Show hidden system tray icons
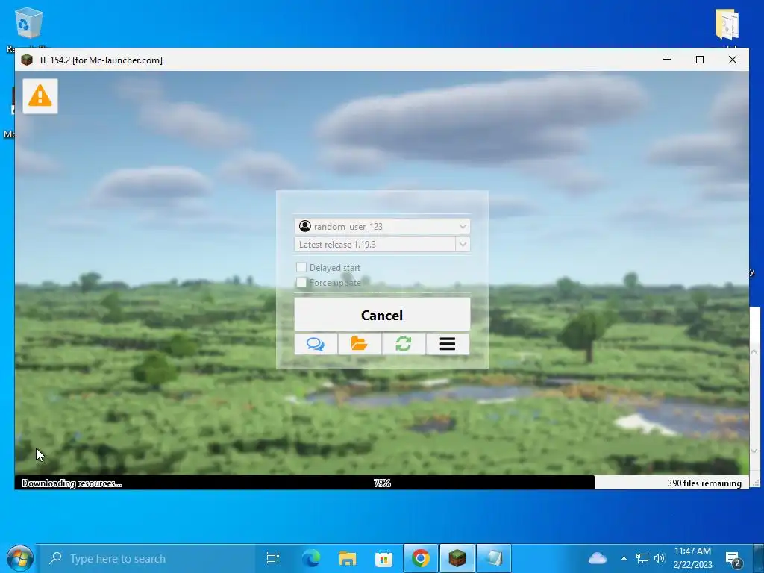Screen dimensions: 764x573 point(624,558)
